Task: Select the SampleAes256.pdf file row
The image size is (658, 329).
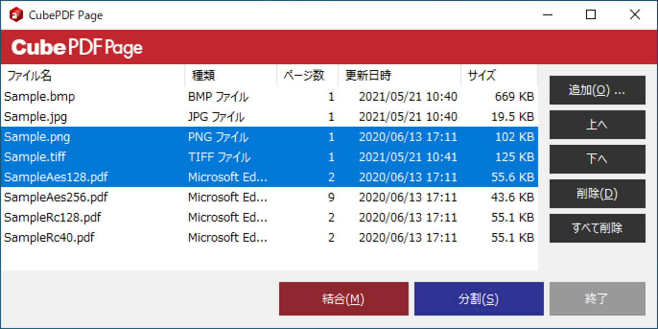Action: [269, 197]
